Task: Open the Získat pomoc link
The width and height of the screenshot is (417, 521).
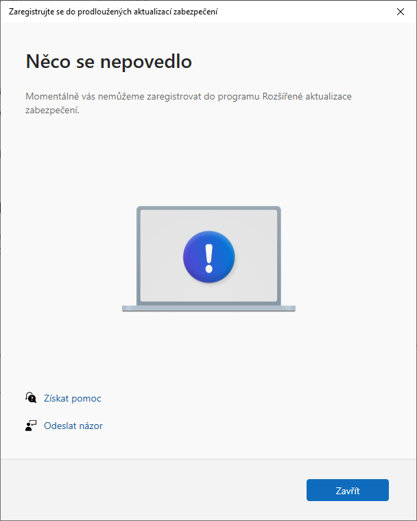Action: point(73,398)
